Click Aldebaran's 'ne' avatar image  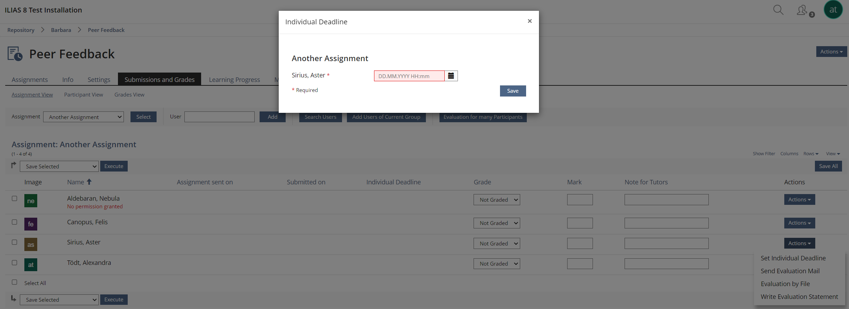31,201
